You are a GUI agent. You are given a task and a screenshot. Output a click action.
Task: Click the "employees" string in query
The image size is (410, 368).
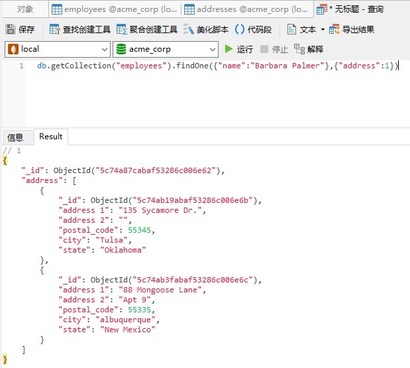coord(142,66)
